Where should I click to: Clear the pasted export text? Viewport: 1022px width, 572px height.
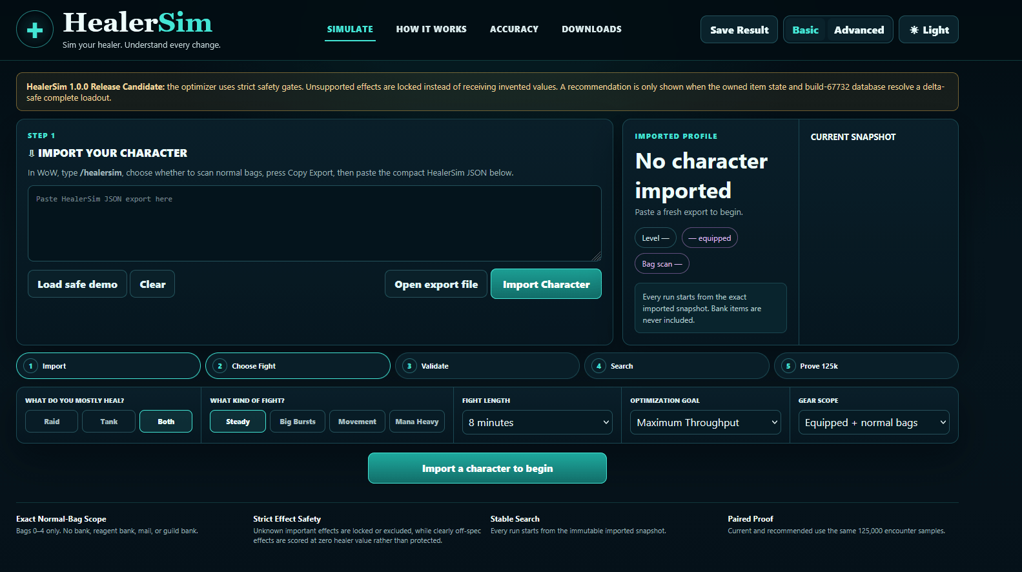click(x=152, y=284)
